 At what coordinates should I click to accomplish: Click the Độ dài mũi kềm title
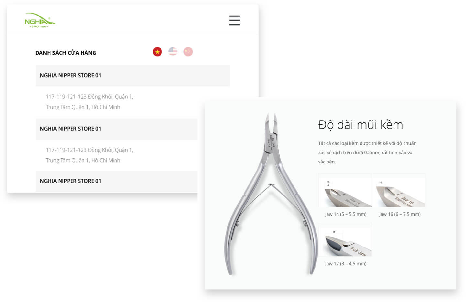click(x=361, y=125)
